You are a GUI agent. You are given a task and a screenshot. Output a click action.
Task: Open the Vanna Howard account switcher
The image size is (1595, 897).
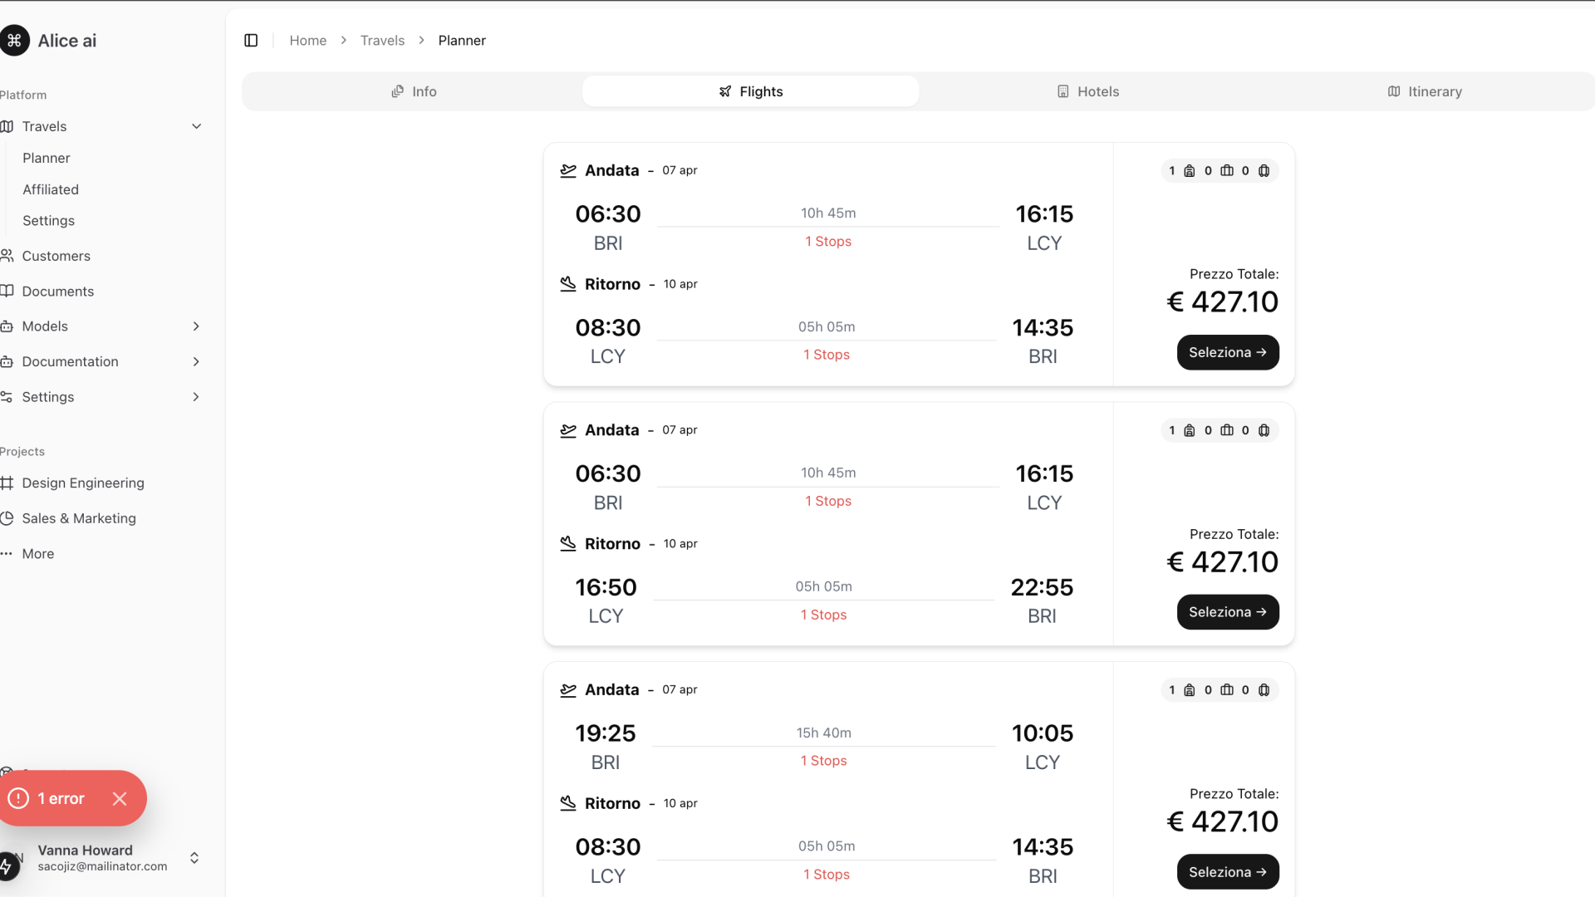194,858
